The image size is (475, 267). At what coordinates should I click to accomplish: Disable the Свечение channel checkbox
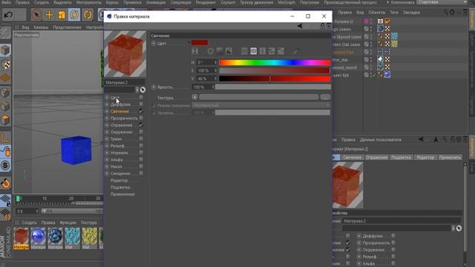(x=141, y=111)
